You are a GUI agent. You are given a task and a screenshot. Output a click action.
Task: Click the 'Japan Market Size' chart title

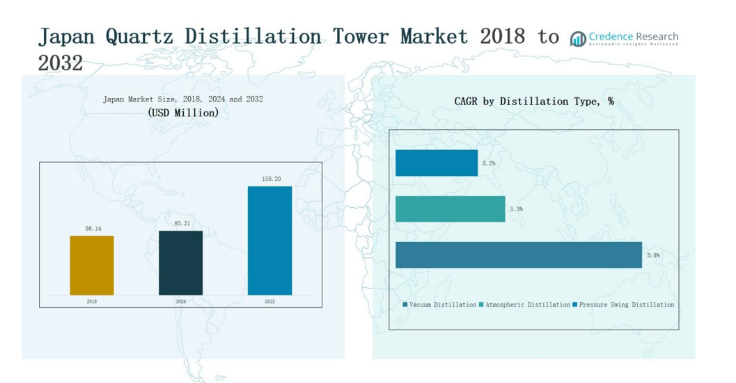(183, 99)
